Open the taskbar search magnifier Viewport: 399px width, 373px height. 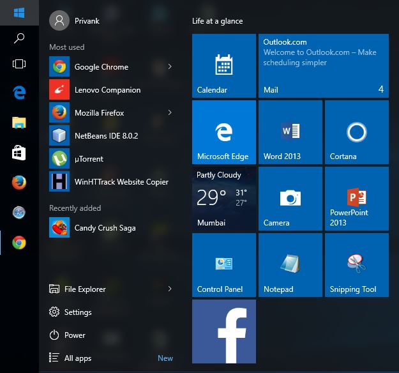coord(19,38)
